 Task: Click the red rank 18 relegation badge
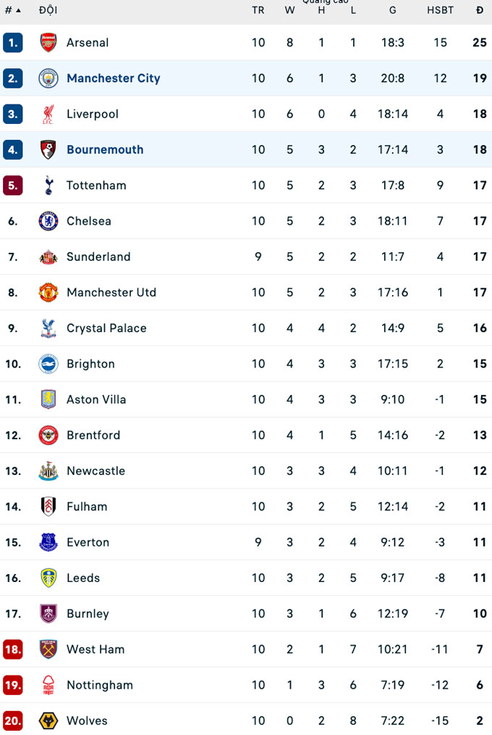point(13,649)
